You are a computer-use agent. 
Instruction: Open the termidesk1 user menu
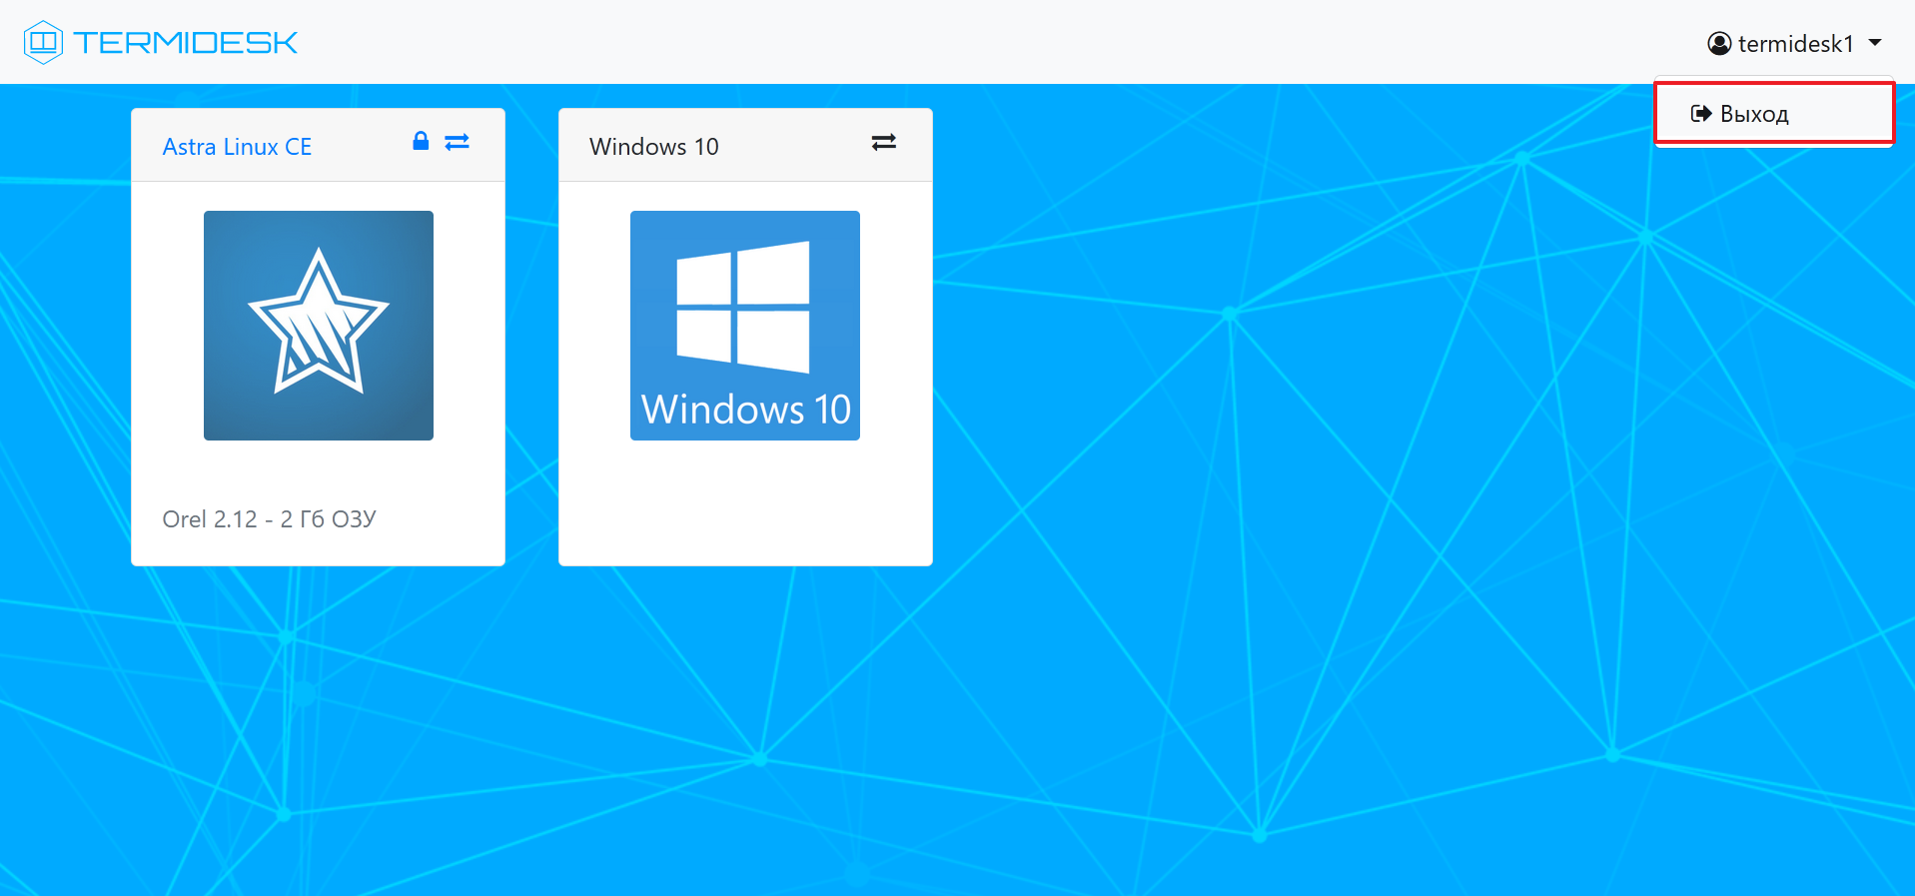point(1795,44)
